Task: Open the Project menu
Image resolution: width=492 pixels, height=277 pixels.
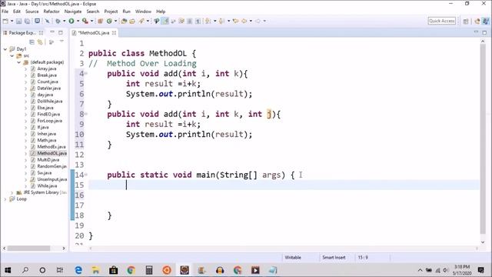Action: pos(111,12)
